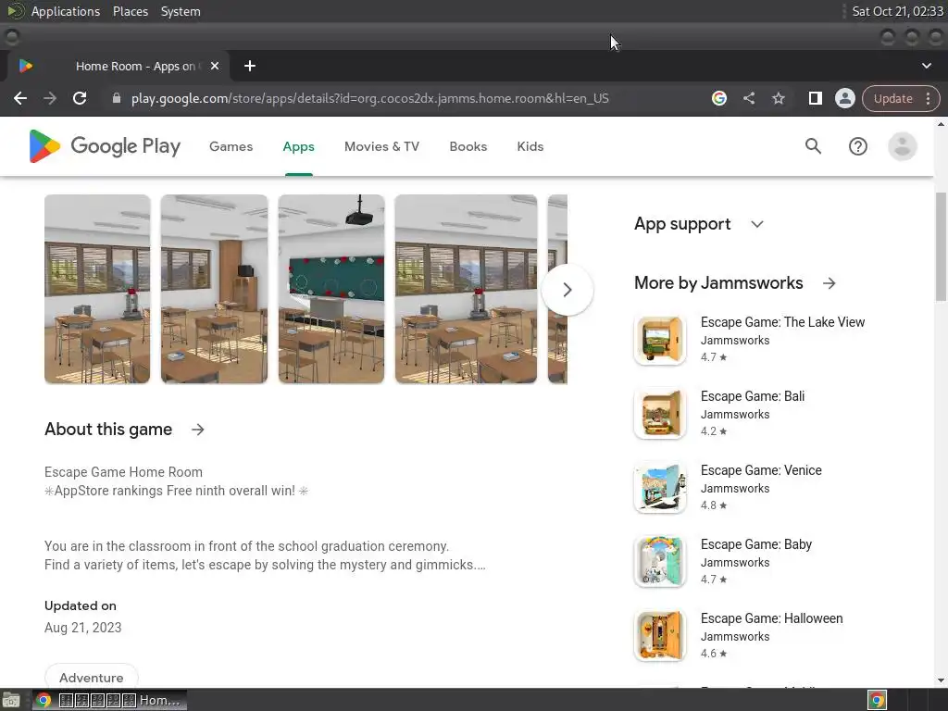948x711 pixels.
Task: Open the Movies & TV tab
Action: (x=381, y=146)
